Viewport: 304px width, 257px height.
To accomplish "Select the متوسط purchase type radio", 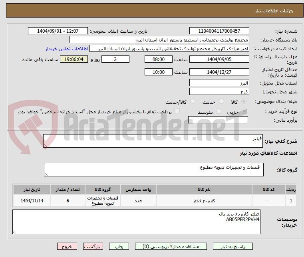I will pos(219,111).
